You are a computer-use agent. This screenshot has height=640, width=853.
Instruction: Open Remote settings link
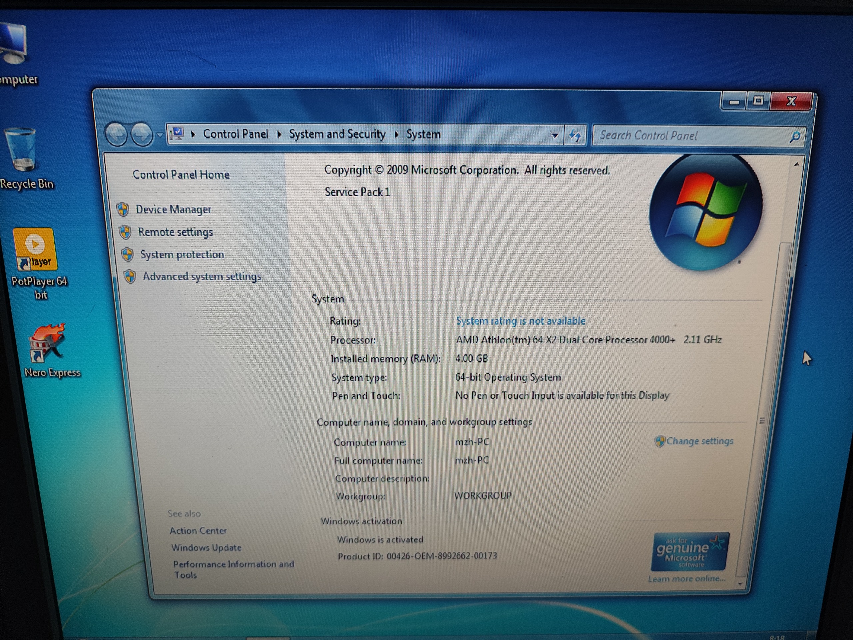click(x=176, y=232)
